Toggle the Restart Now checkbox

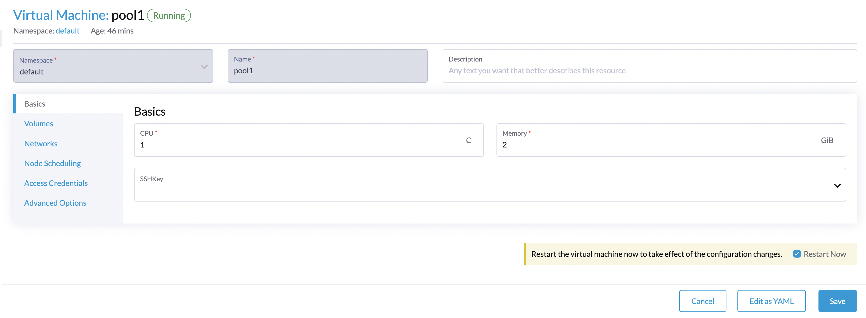[796, 254]
